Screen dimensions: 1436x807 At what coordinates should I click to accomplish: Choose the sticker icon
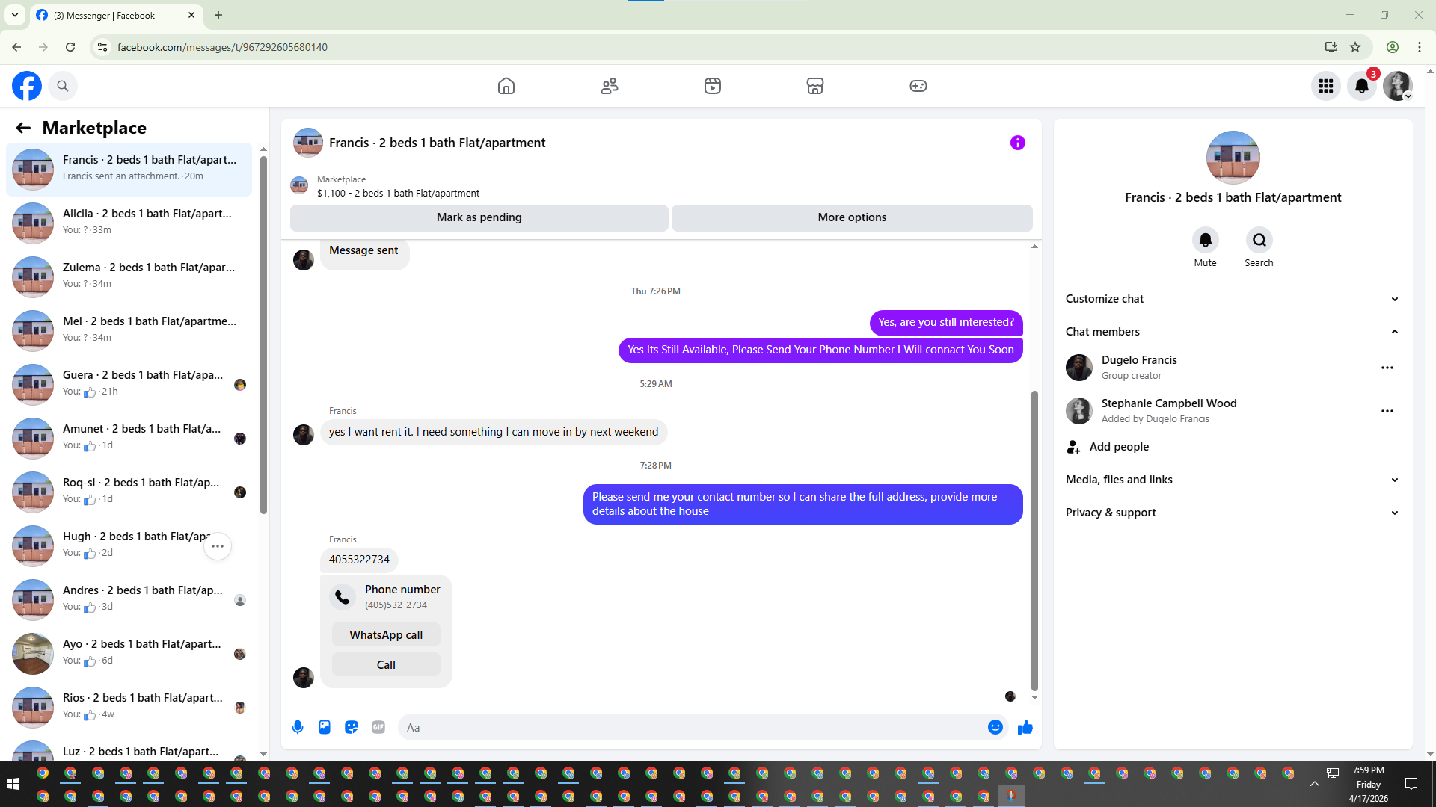(352, 727)
